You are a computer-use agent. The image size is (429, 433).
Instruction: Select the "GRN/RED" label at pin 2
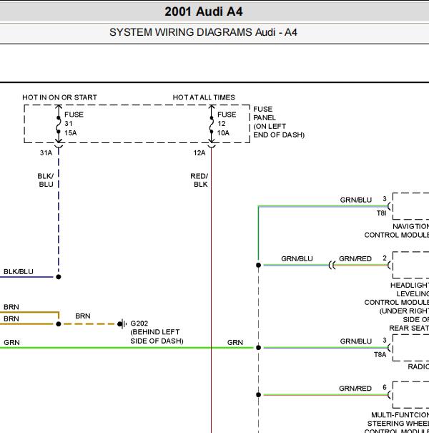click(355, 259)
